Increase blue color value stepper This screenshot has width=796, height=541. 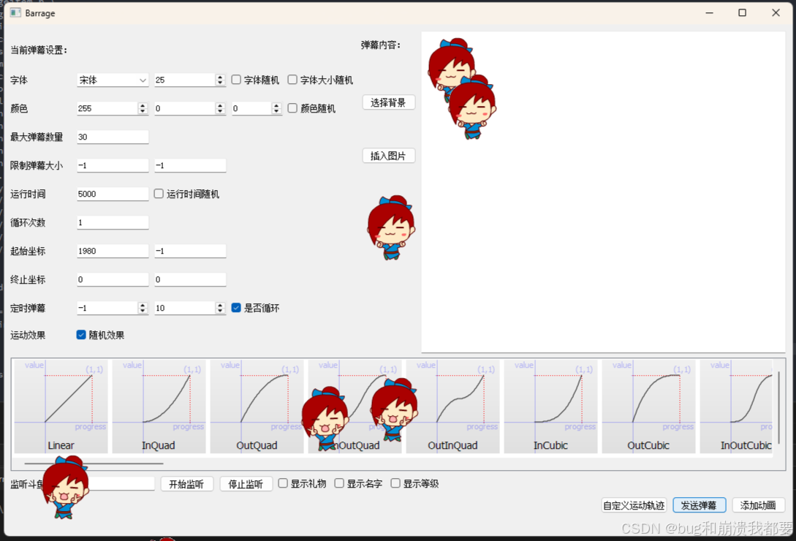click(276, 106)
